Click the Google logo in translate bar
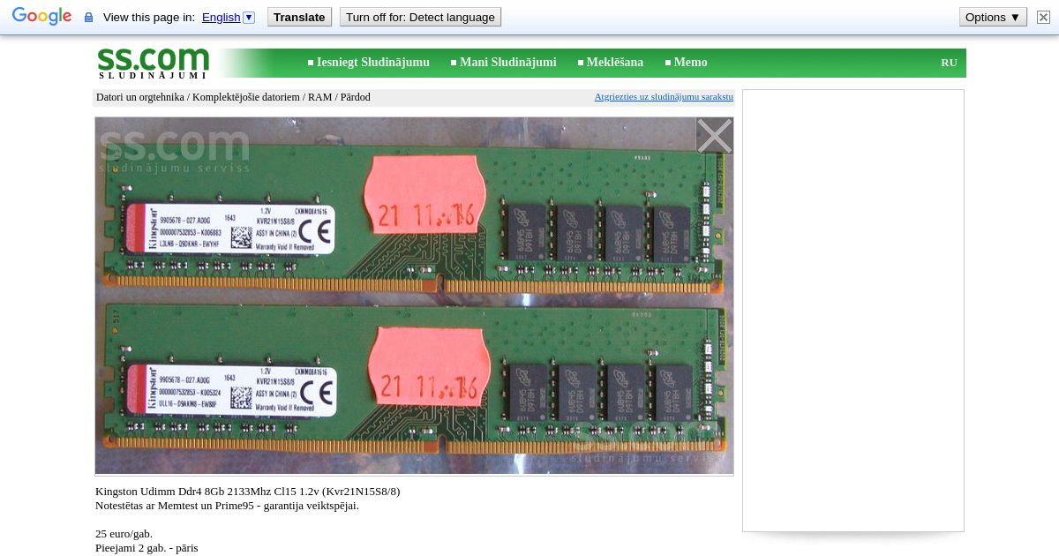Image resolution: width=1059 pixels, height=556 pixels. [41, 17]
